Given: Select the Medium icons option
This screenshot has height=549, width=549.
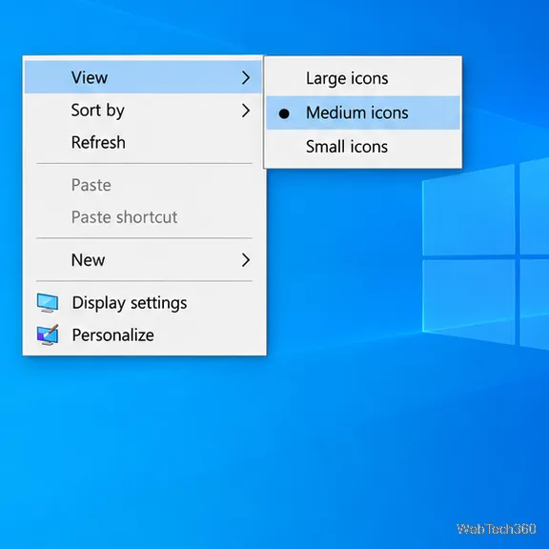Looking at the screenshot, I should click(363, 112).
